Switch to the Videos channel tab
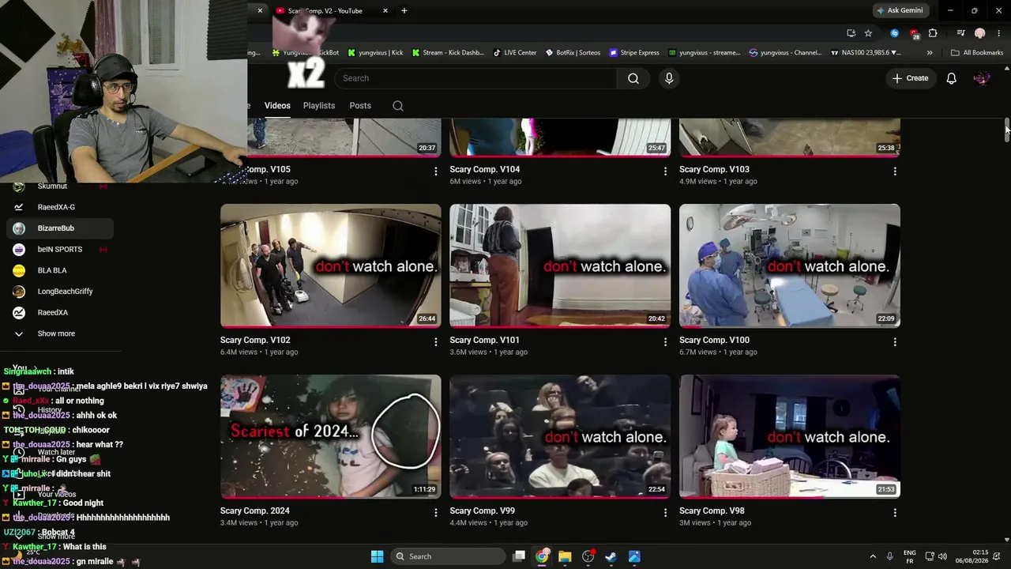The width and height of the screenshot is (1011, 569). (277, 106)
